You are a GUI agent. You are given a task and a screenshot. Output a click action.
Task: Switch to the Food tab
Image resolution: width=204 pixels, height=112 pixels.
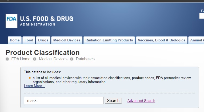[x=29, y=40]
